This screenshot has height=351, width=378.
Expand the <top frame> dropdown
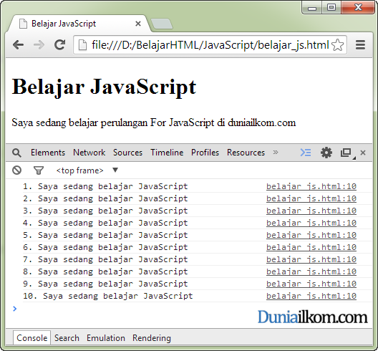click(115, 170)
